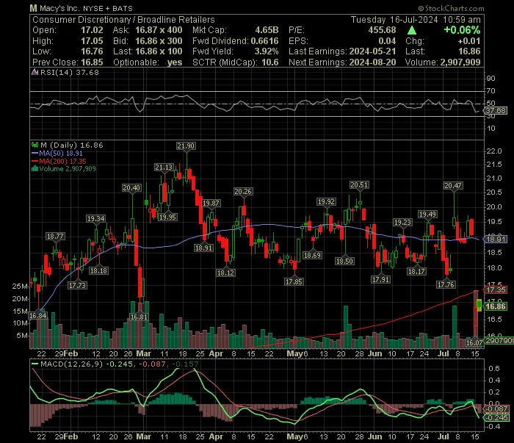Click the green 16.86 price tag on right axis

(496, 306)
